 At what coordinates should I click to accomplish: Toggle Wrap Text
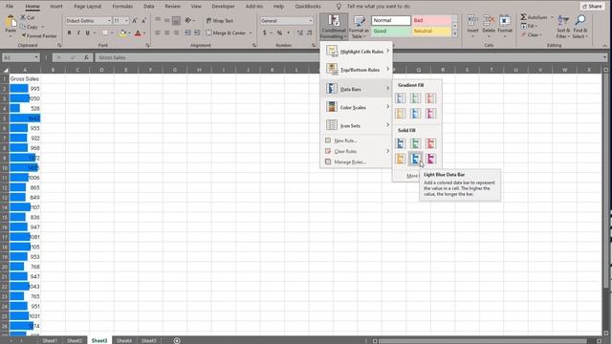click(220, 21)
